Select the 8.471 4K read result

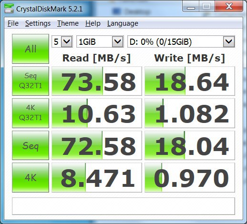point(97,178)
